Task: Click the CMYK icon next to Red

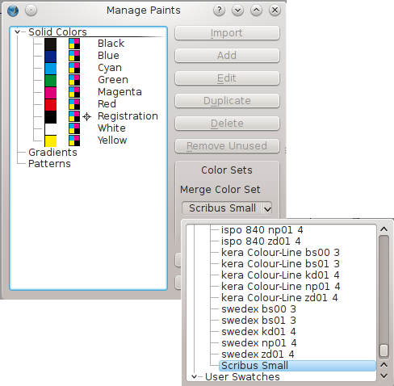Action: (x=74, y=104)
